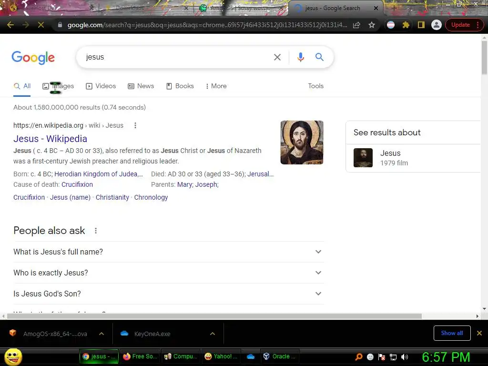Clear the search box with the X icon
The image size is (488, 366).
tap(277, 57)
